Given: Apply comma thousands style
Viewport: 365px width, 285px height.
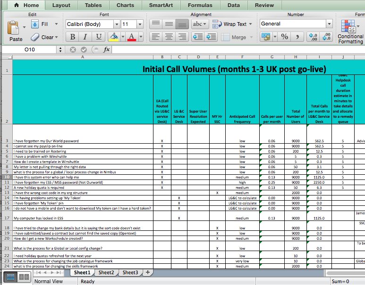Looking at the screenshot, I should pos(297,37).
